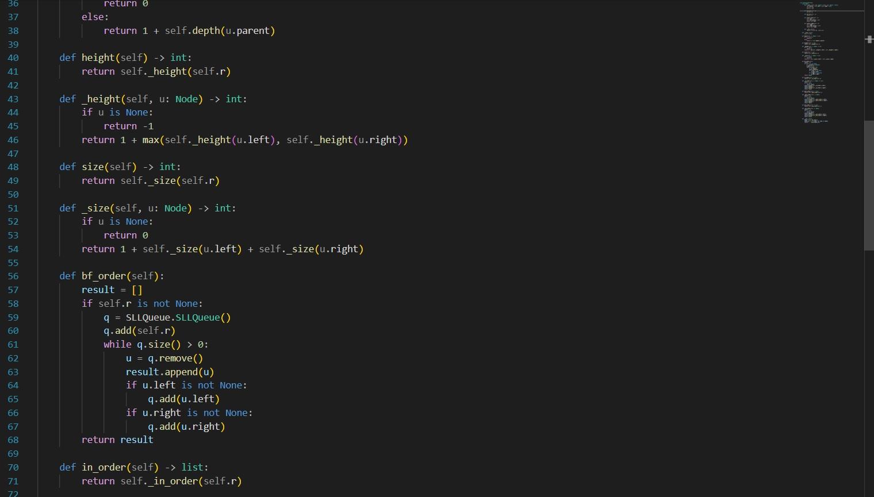Viewport: 874px width, 497px height.
Task: Click 'result.append(u)' on line 63
Action: pos(170,372)
